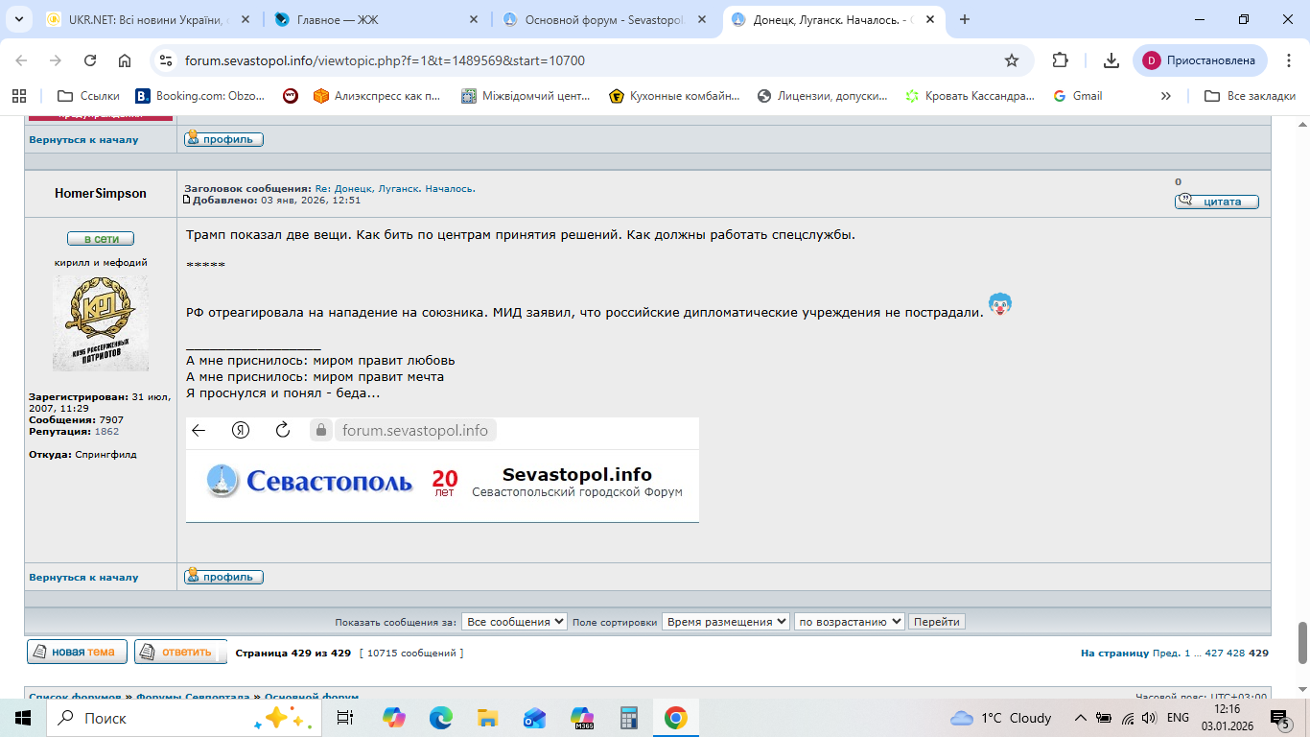Click the 'цитата' quote button
This screenshot has height=737, width=1310.
pyautogui.click(x=1217, y=202)
